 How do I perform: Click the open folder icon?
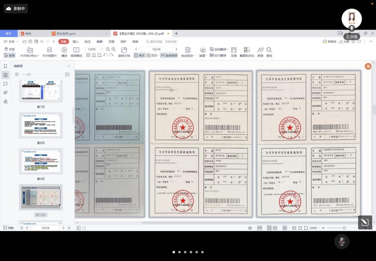point(25,41)
